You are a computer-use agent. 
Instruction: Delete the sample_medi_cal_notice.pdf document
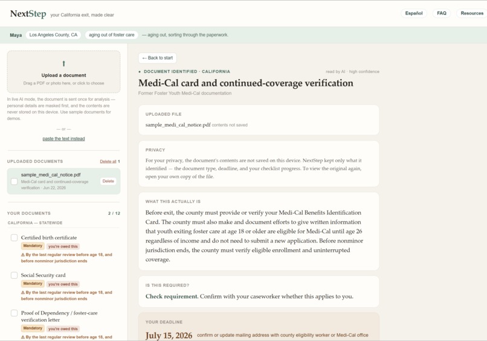[x=108, y=181]
